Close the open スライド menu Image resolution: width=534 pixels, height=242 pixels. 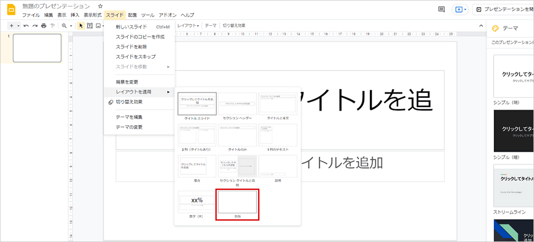[x=115, y=15]
